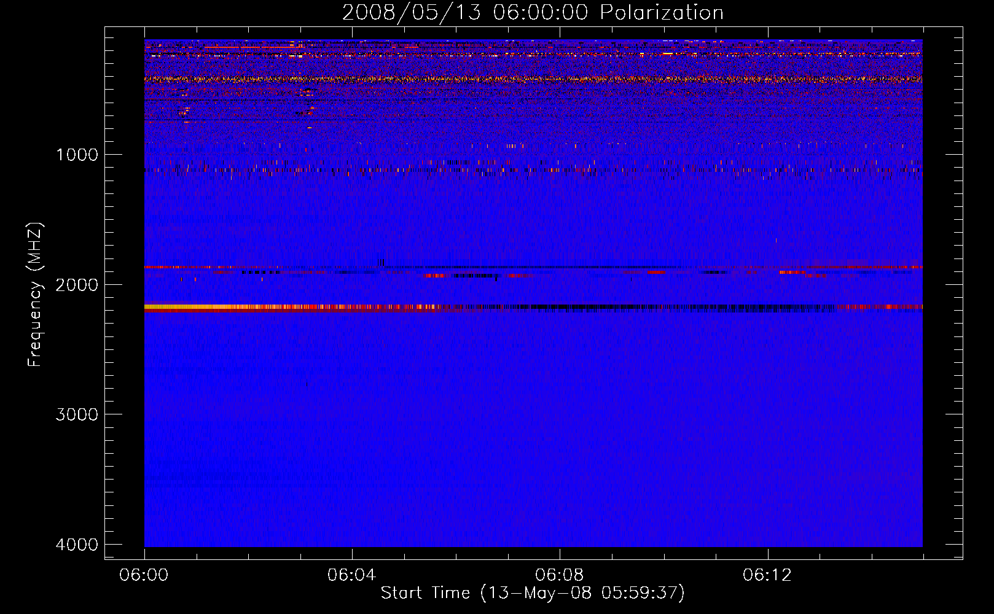Click the '4000' frequency tick label
994x614 pixels.
pyautogui.click(x=77, y=545)
